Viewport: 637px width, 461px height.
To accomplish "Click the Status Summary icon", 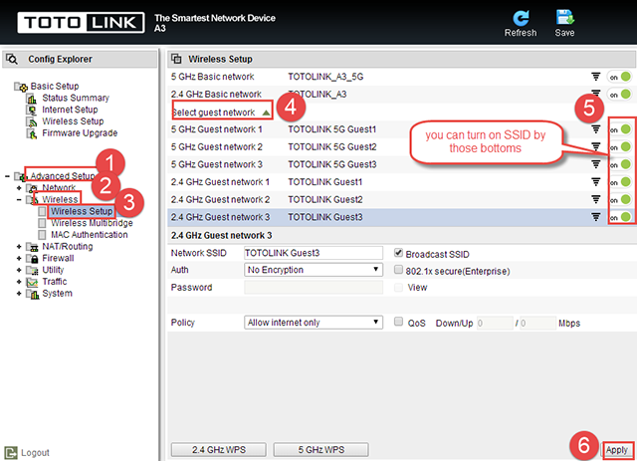I will click(32, 99).
